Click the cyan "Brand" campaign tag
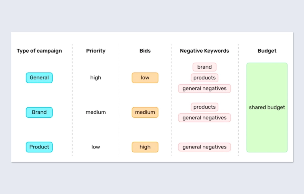This screenshot has width=304, height=194. pos(39,112)
